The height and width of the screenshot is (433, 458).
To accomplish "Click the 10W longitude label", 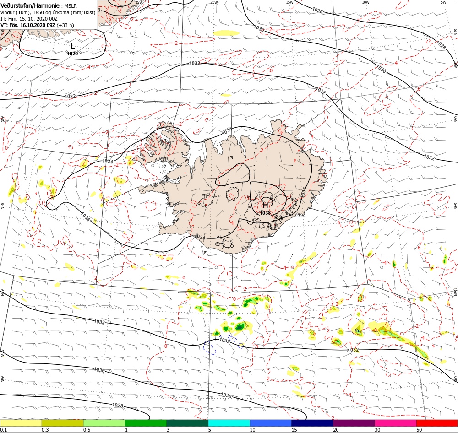I will tap(365, 2).
